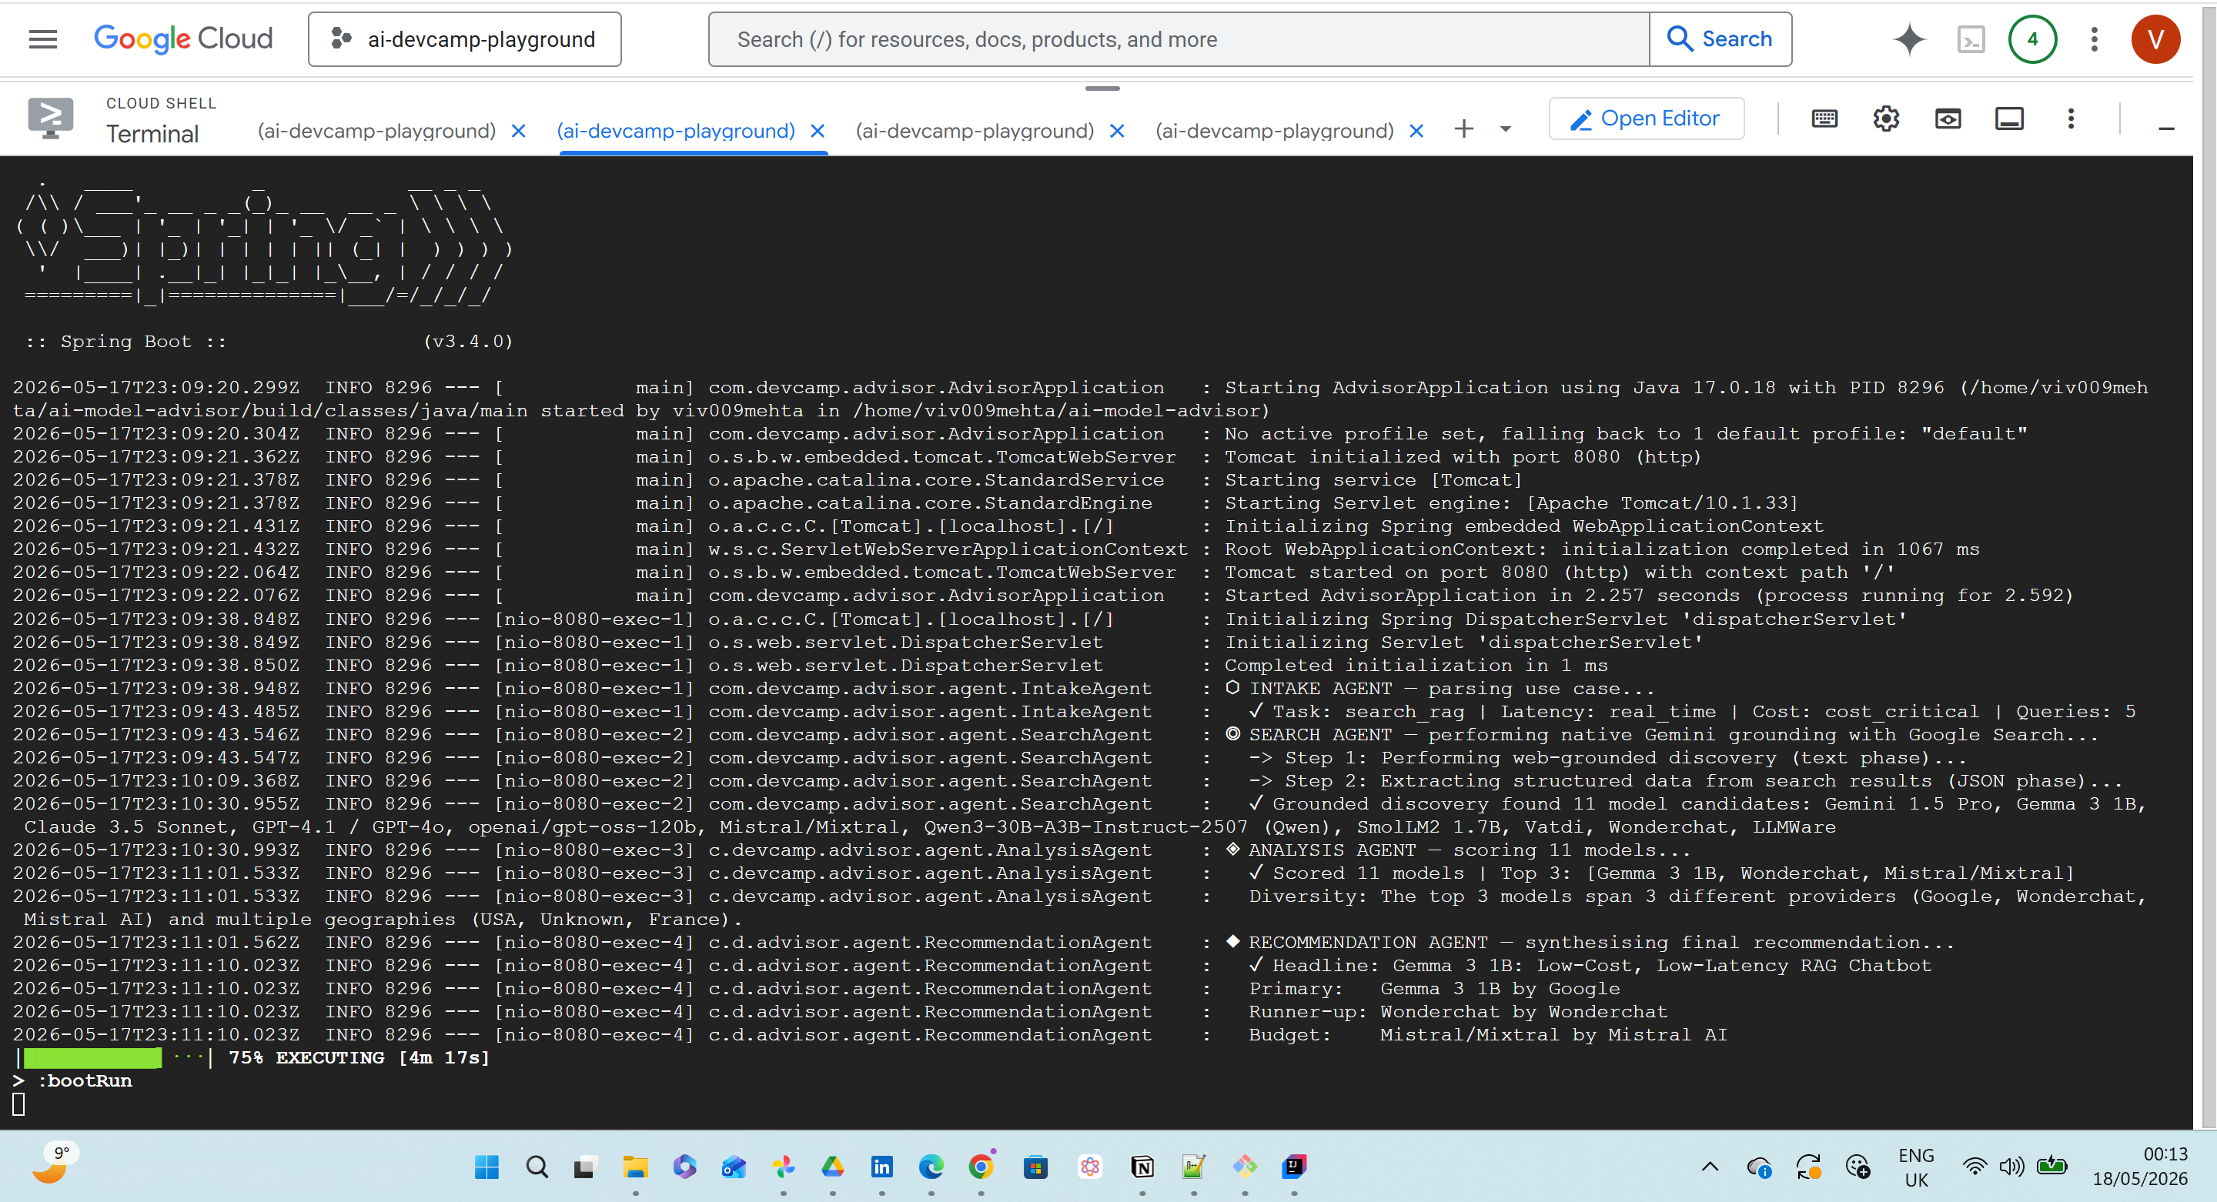Open the account avatar V
This screenshot has height=1202, width=2217.
[x=2155, y=39]
